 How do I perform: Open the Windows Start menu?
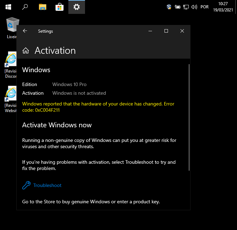(x=8, y=7)
